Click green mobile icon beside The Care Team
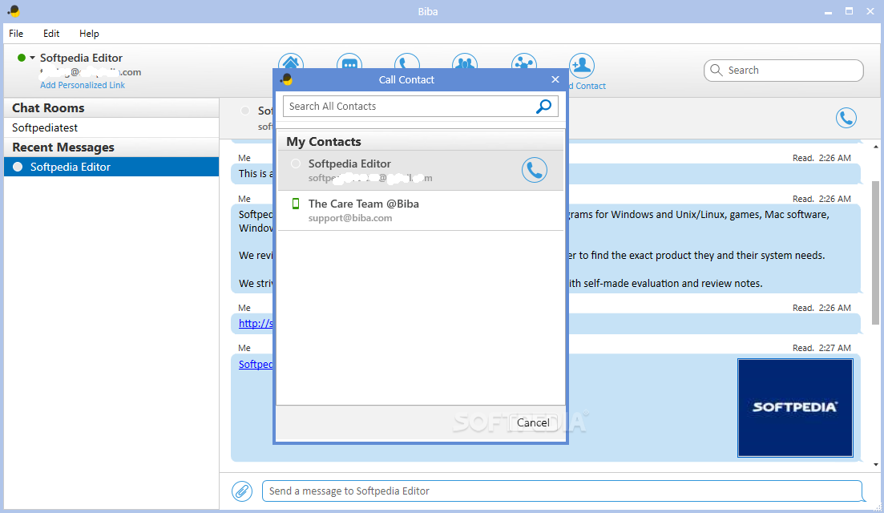884x513 pixels. point(296,204)
